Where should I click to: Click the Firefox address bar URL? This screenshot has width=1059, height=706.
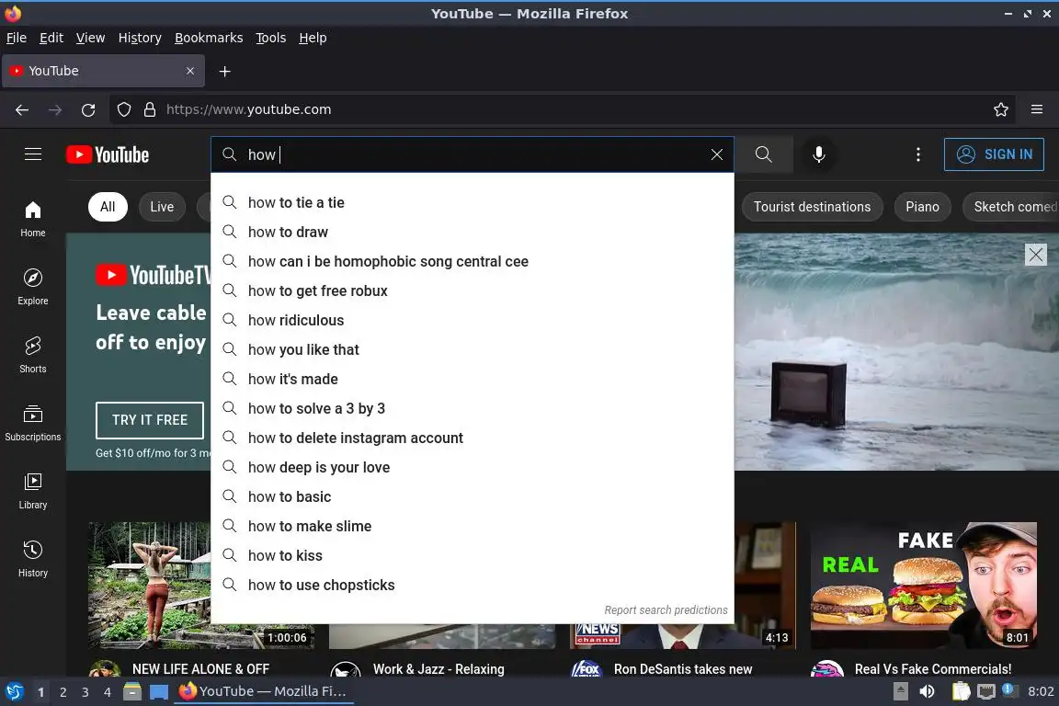(x=248, y=109)
